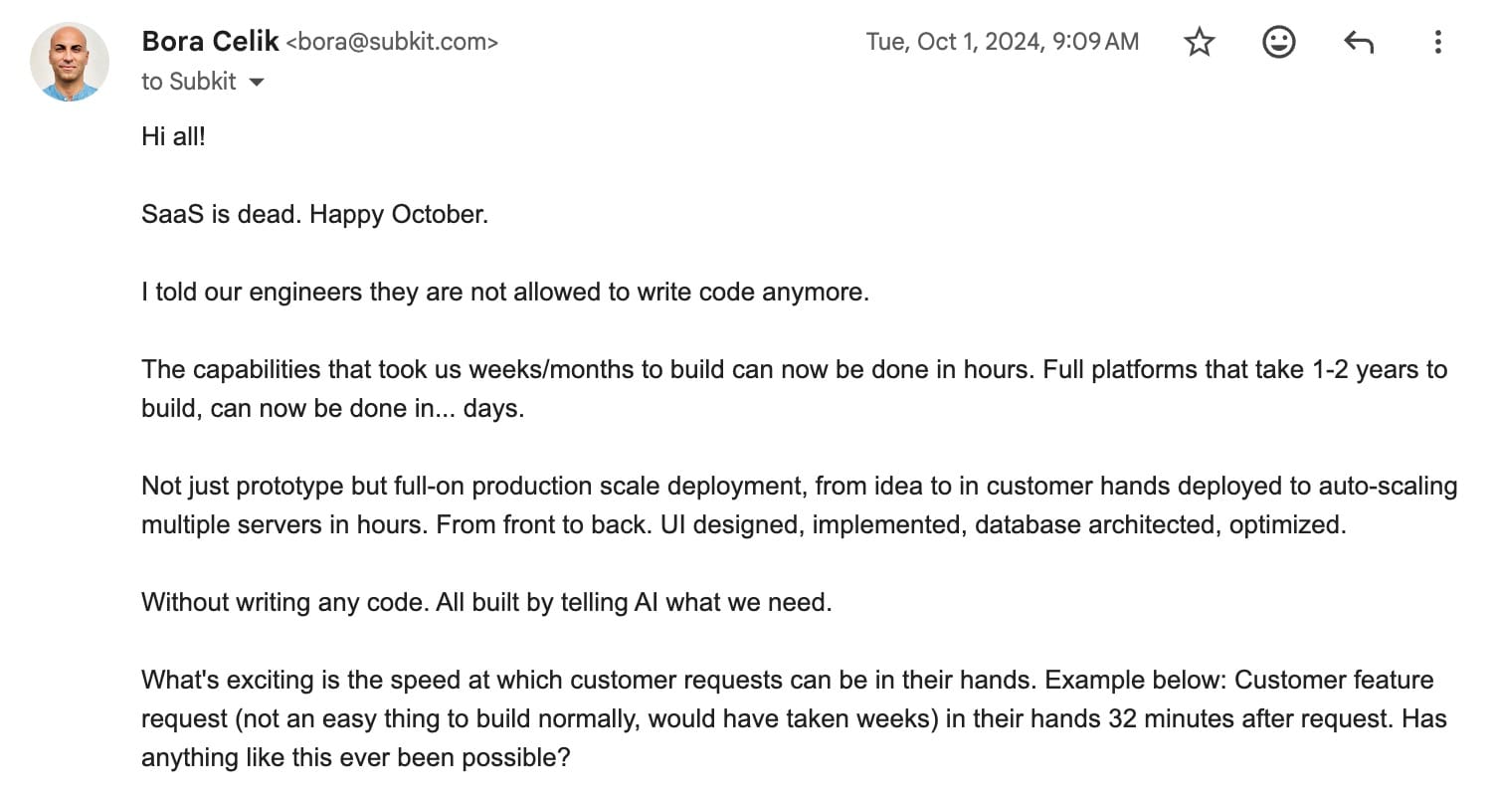This screenshot has height=798, width=1496.
Task: Click the line starting "multiple servers in hours"
Action: coord(743,525)
